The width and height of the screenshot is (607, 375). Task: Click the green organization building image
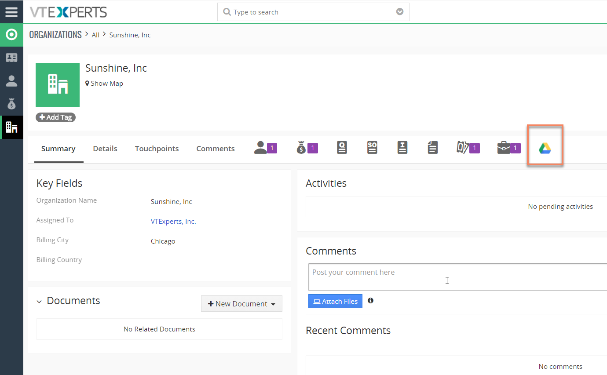pyautogui.click(x=58, y=85)
